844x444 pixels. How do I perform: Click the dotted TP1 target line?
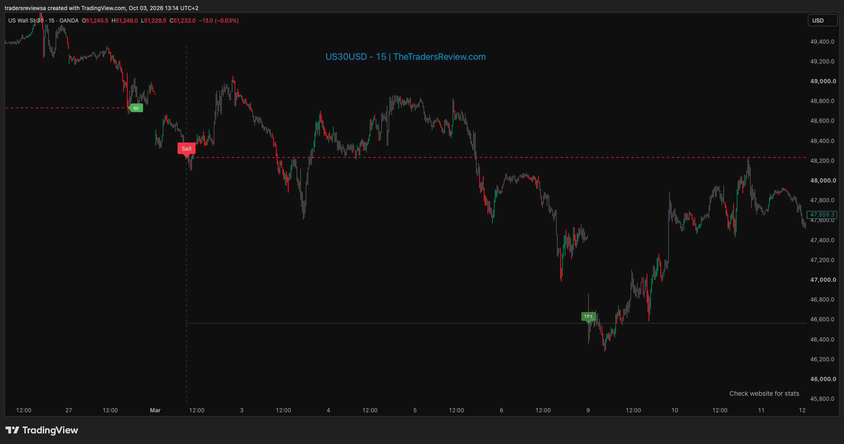click(x=496, y=323)
